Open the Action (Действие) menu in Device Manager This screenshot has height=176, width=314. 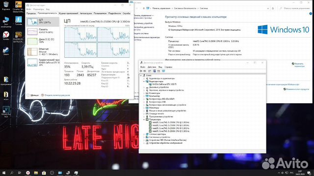coord(152,67)
